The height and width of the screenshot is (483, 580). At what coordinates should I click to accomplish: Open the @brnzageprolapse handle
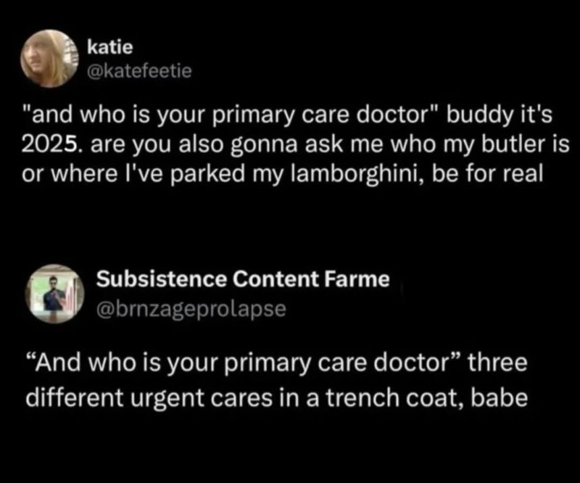[192, 308]
